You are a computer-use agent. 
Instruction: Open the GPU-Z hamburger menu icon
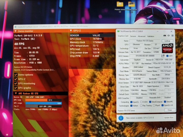tap(173, 36)
